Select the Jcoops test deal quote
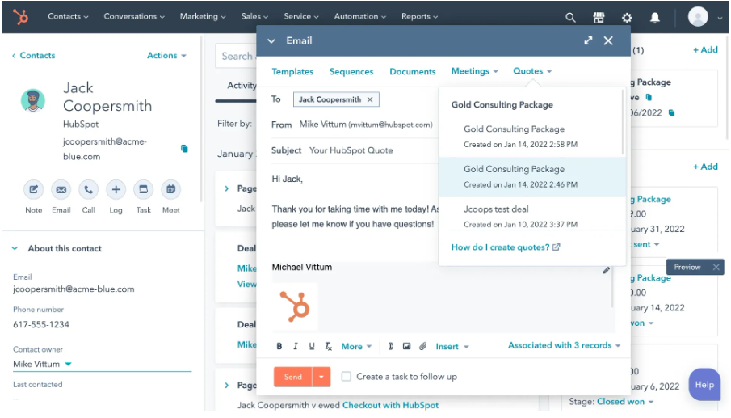 531,214
